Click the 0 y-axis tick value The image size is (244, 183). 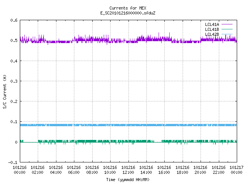(16, 142)
